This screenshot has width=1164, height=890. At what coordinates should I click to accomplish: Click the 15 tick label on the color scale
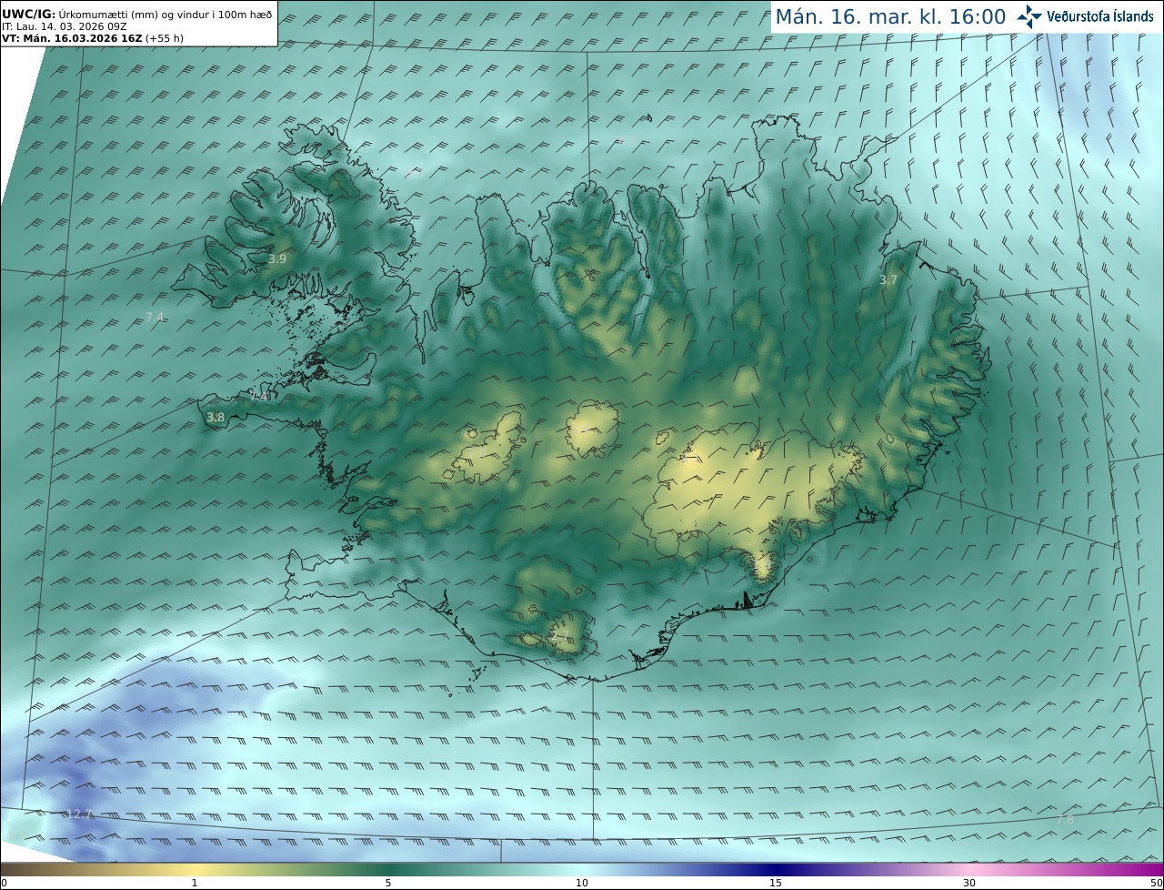tap(776, 883)
